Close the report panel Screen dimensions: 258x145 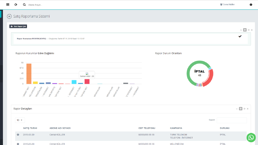coord(252,30)
